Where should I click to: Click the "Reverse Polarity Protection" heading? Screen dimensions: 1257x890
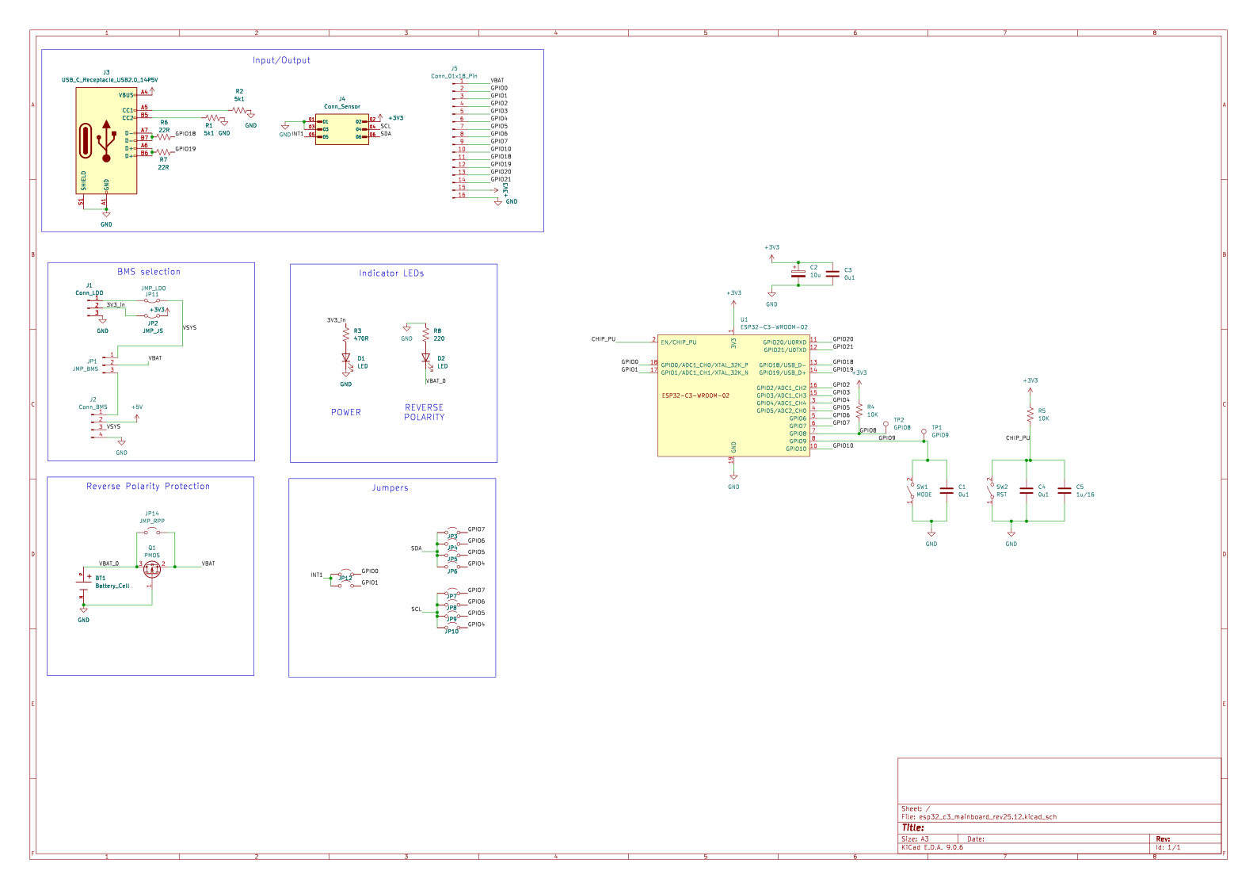coord(148,487)
